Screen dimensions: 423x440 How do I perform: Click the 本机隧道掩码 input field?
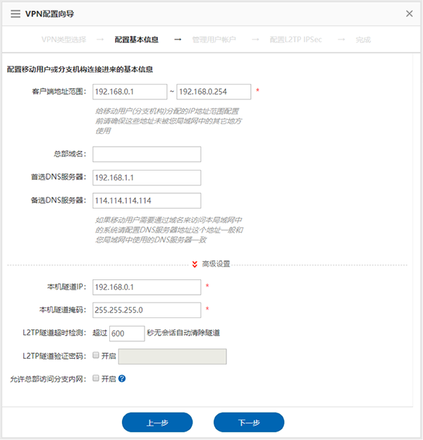[x=147, y=310]
